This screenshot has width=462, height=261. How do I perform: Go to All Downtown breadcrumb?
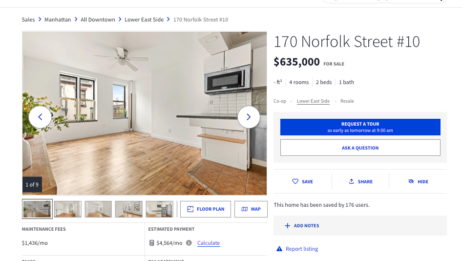tap(98, 20)
